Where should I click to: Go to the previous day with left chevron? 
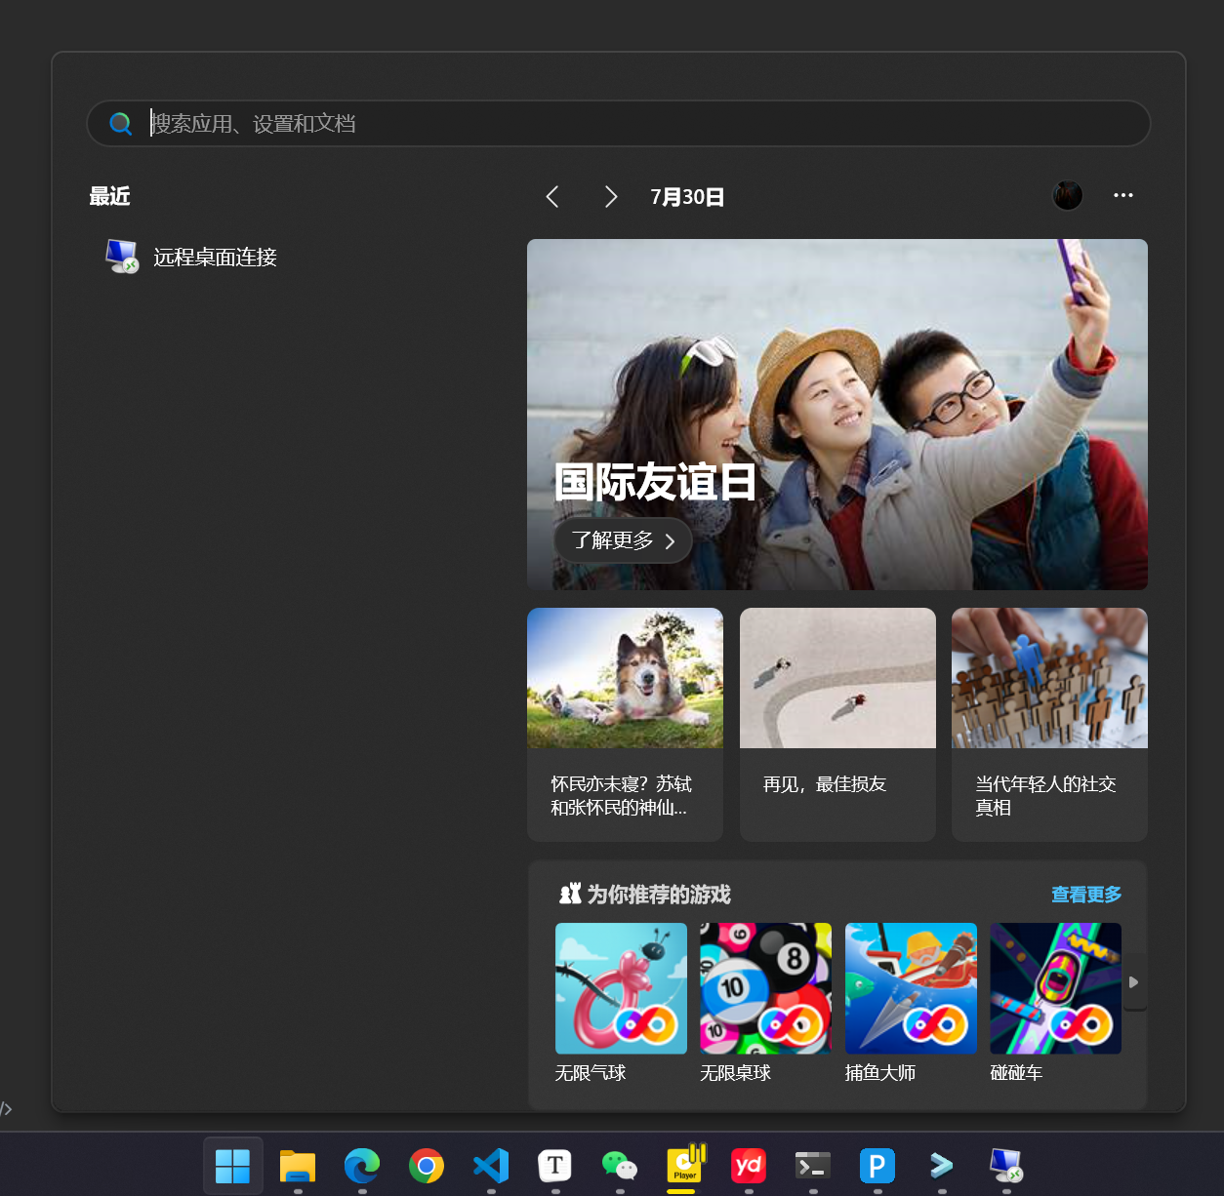point(552,197)
